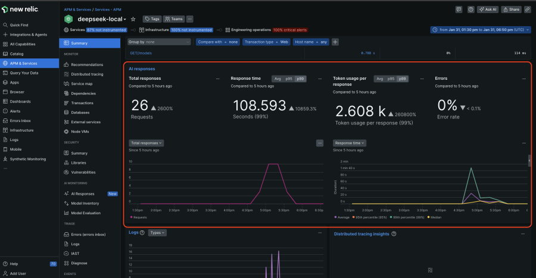Screen dimensions: 536x278
Task: Switch Response time to p95
Action: (x=290, y=79)
